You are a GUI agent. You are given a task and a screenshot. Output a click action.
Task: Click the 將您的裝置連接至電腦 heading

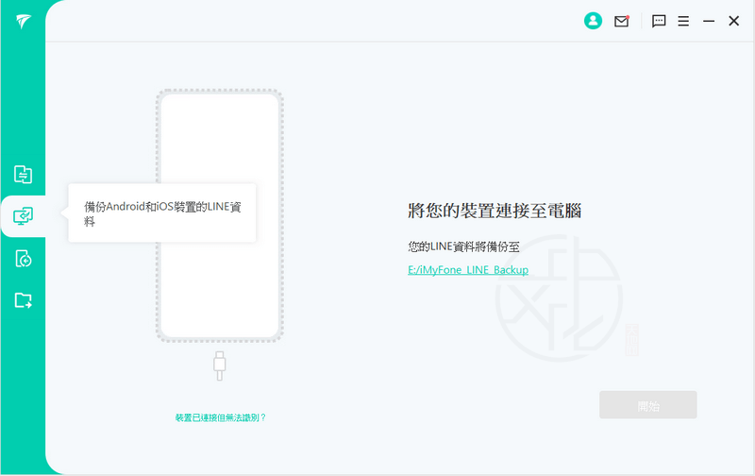[x=495, y=211]
